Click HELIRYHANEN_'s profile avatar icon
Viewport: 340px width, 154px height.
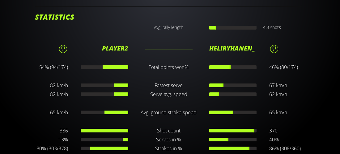[x=274, y=49]
